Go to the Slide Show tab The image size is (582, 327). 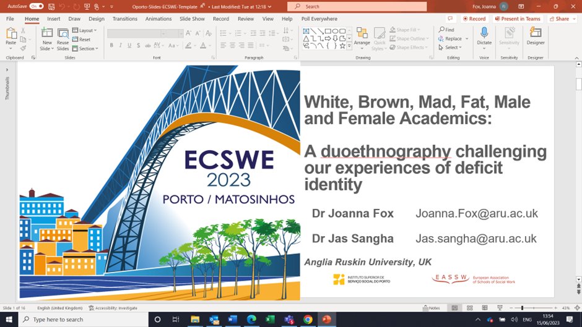click(192, 19)
